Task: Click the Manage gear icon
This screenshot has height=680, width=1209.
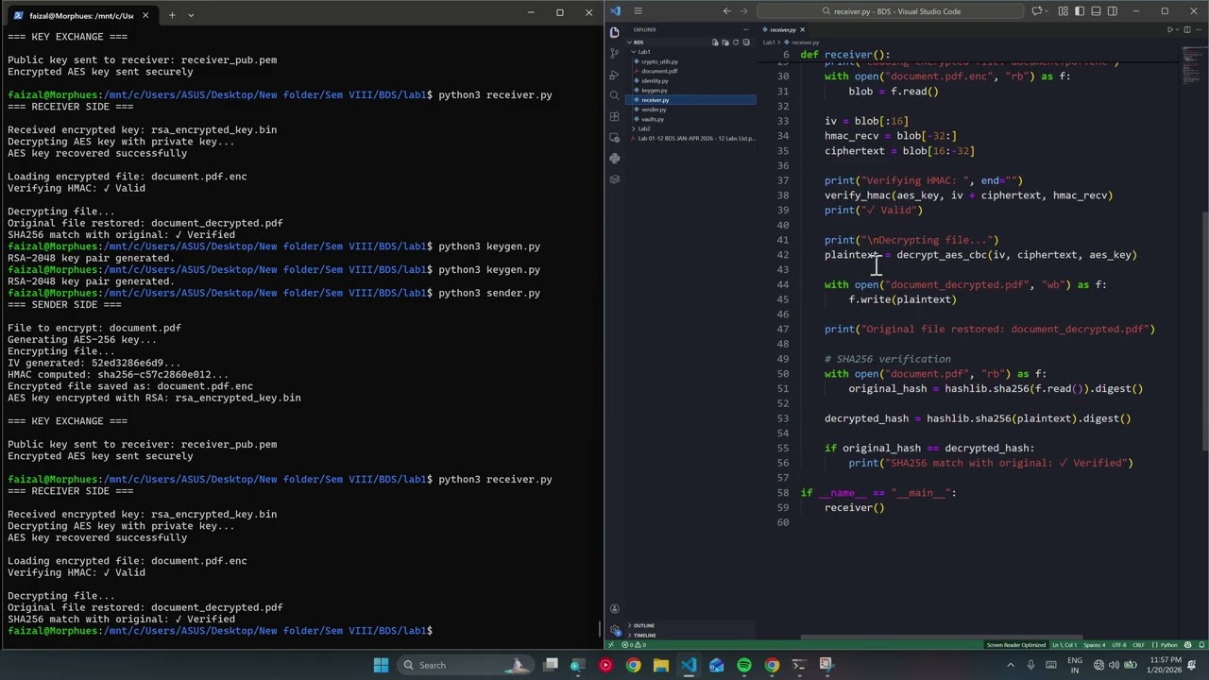Action: tap(614, 629)
